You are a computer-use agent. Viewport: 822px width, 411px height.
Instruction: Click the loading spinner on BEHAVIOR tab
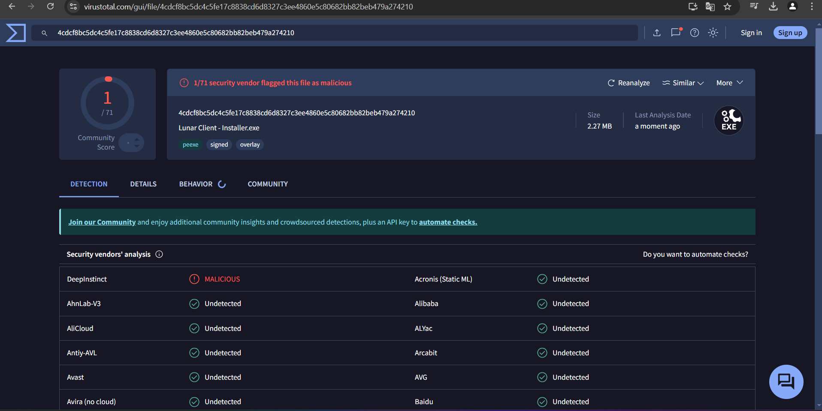(222, 184)
